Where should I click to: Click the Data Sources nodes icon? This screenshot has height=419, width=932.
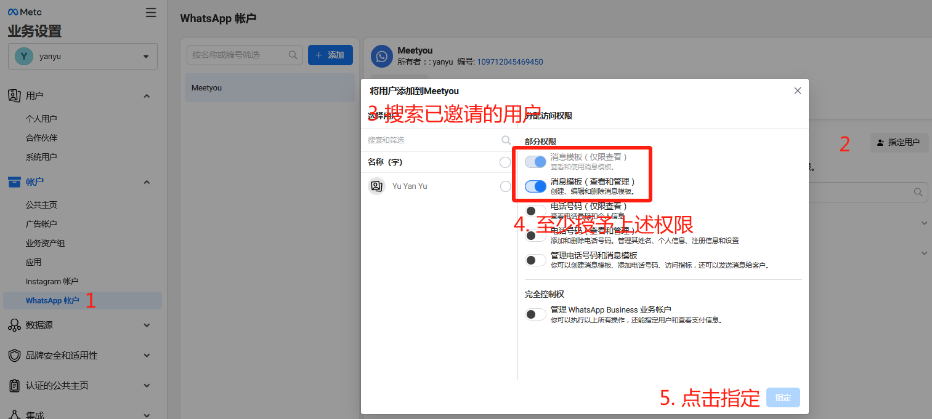pyautogui.click(x=14, y=325)
